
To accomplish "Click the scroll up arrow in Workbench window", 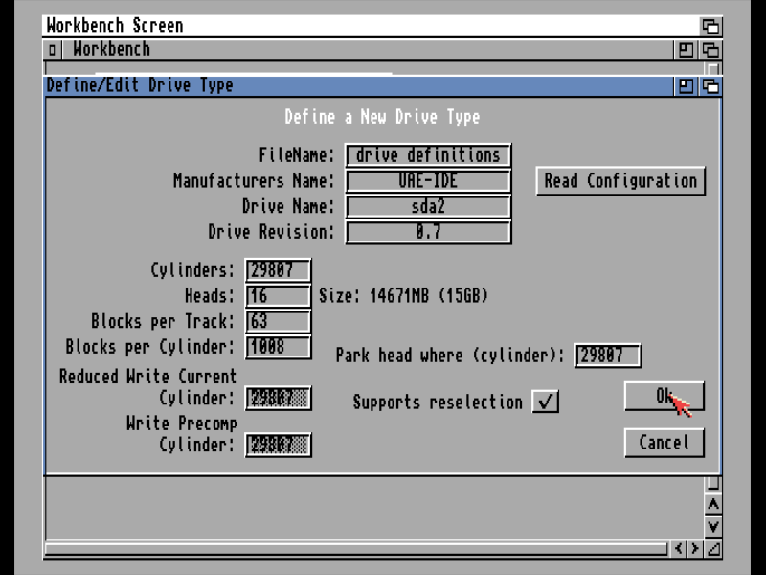I will [712, 505].
